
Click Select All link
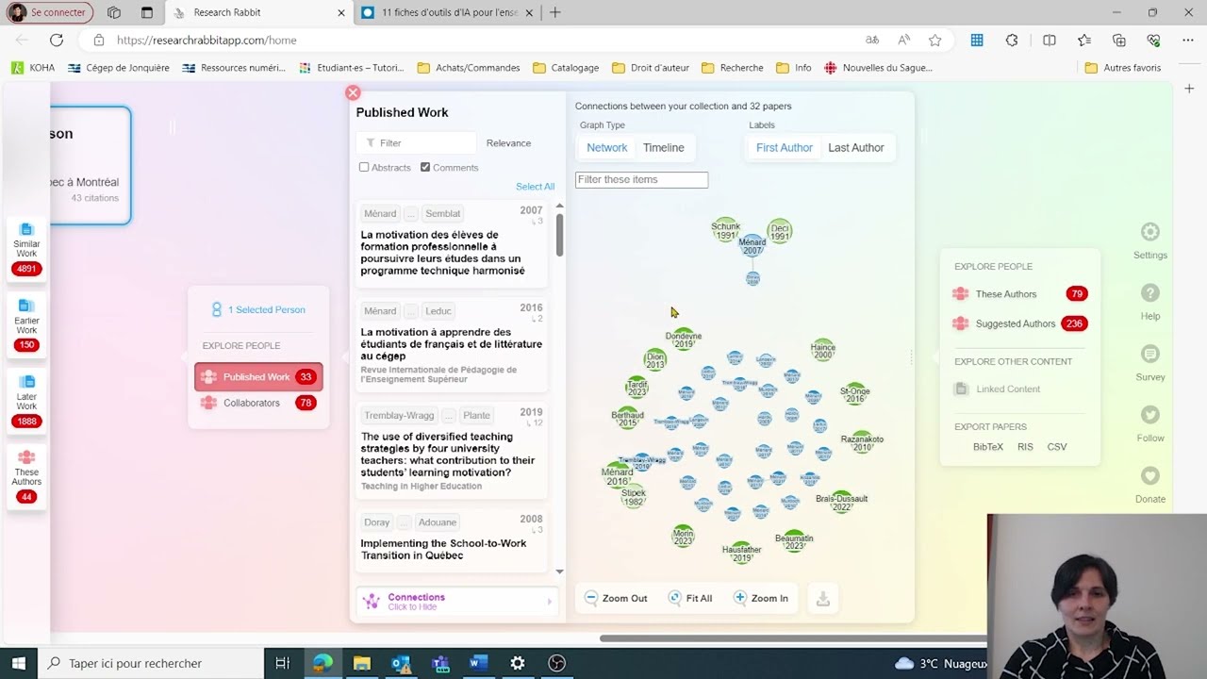point(535,187)
